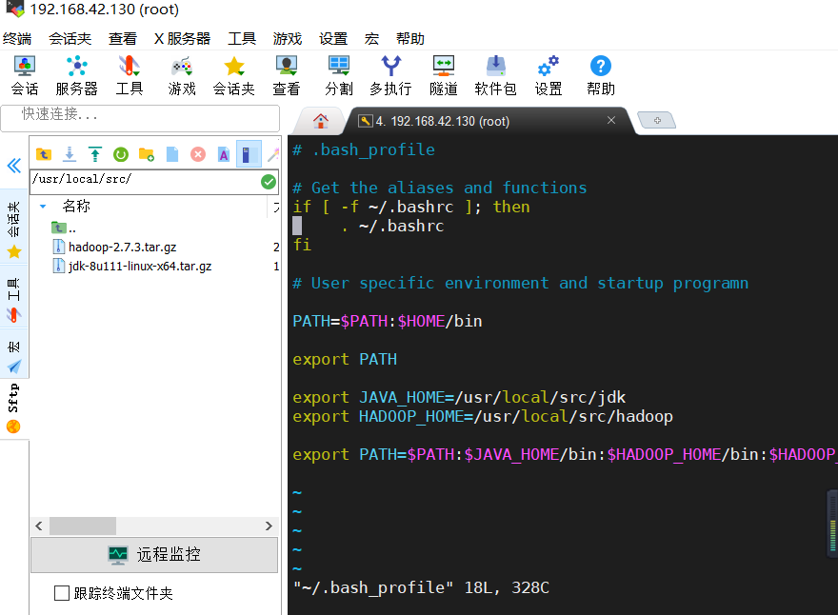The height and width of the screenshot is (615, 838).
Task: Click the 'export JAVA_HOME' line in terminal
Action: 459,397
